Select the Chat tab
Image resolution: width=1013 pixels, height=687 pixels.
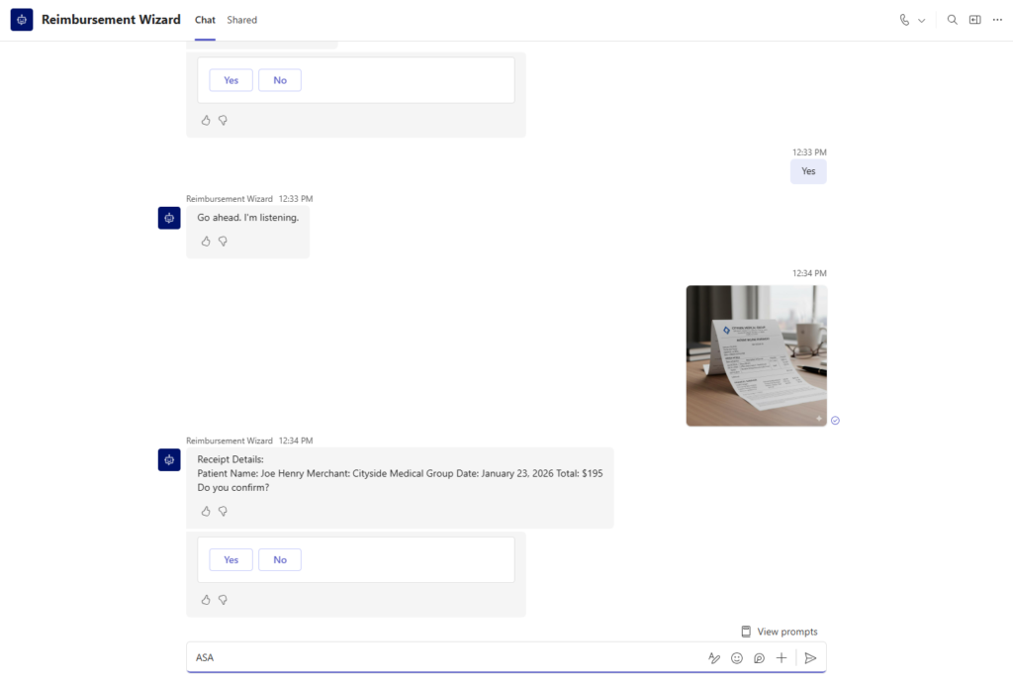pyautogui.click(x=205, y=20)
